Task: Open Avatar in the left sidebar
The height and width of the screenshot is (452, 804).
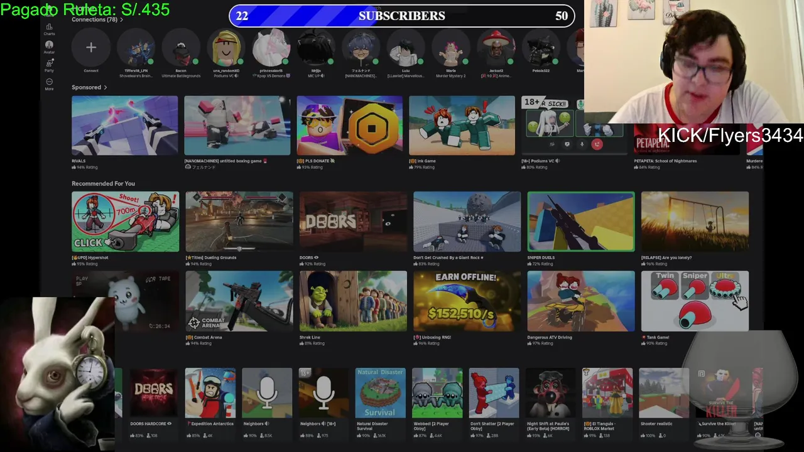Action: click(x=49, y=47)
